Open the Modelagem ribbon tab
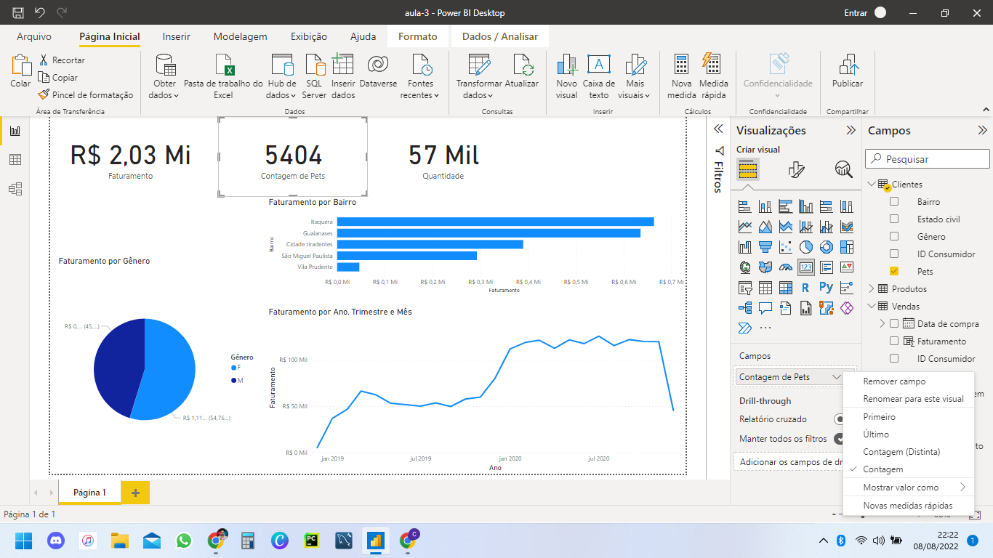The image size is (993, 558). 240,36
